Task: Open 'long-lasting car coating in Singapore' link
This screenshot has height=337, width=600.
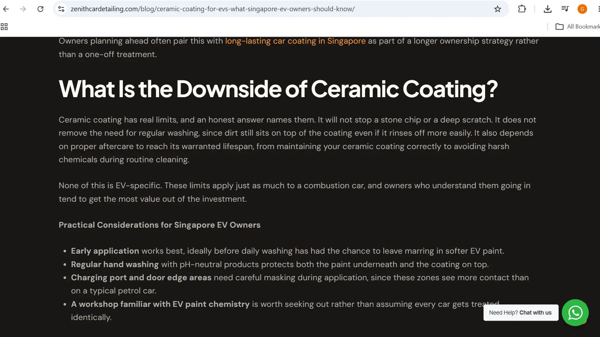Action: coord(295,41)
